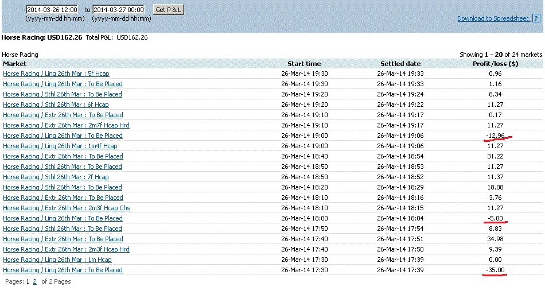Image resolution: width=545 pixels, height=290 pixels.
Task: Click the end date input field
Action: click(118, 10)
